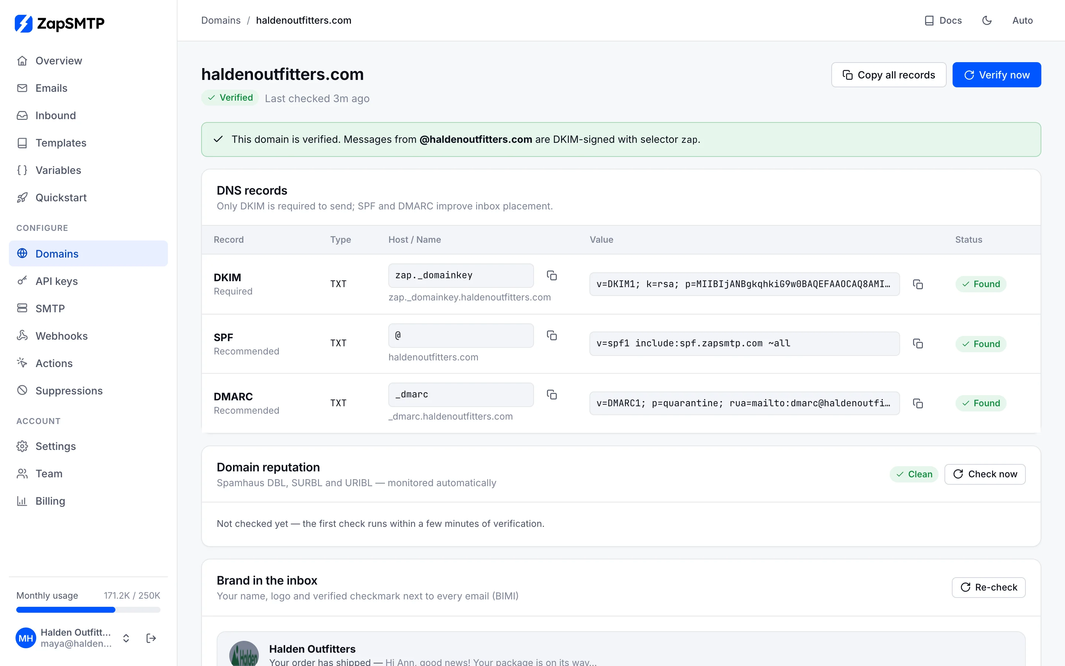Open the Variables page

88,170
